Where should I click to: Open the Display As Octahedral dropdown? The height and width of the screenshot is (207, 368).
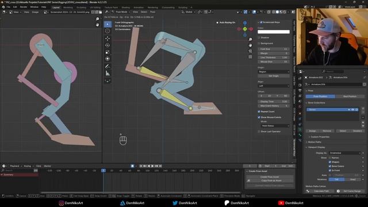point(345,153)
